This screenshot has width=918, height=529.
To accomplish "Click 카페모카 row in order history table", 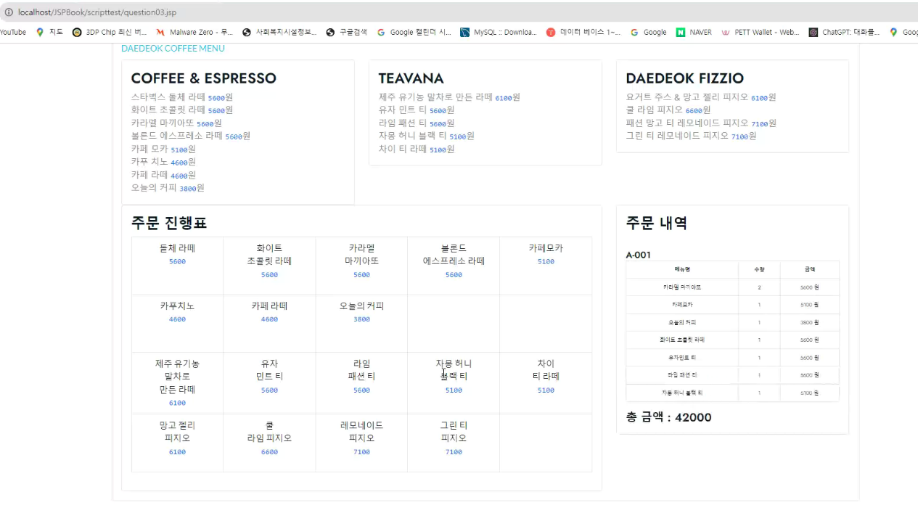I will (733, 305).
